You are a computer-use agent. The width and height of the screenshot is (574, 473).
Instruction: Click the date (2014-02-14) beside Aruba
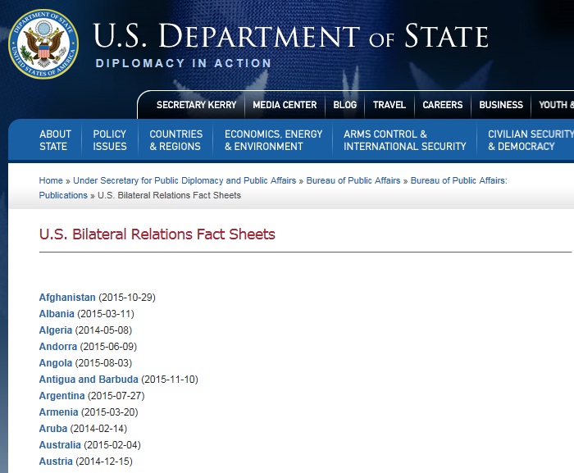click(99, 429)
